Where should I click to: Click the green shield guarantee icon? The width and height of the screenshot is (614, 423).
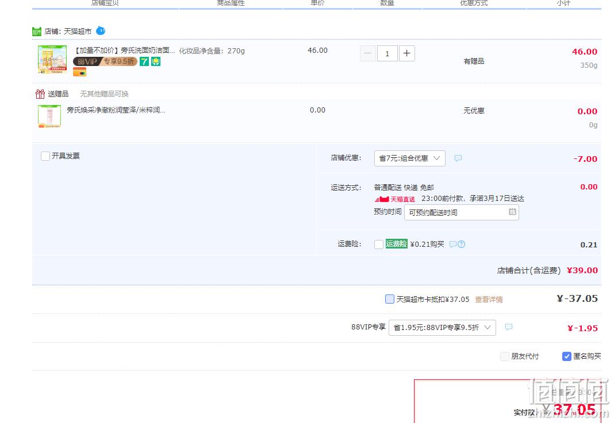[156, 61]
